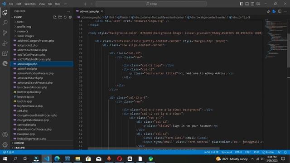Expand the resource folder
The width and height of the screenshot is (290, 163).
[23, 31]
